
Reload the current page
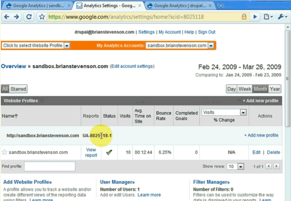pyautogui.click(x=29, y=17)
